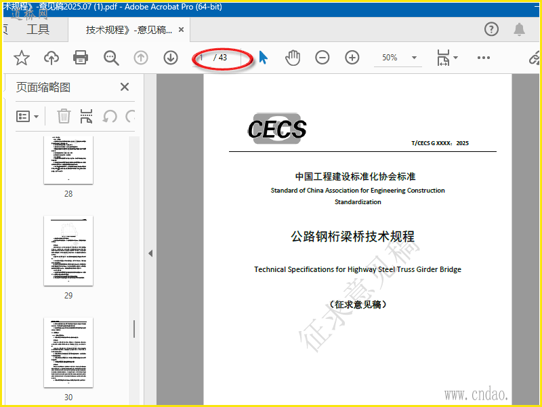Open the help question mark icon
The width and height of the screenshot is (542, 407).
pyautogui.click(x=491, y=29)
